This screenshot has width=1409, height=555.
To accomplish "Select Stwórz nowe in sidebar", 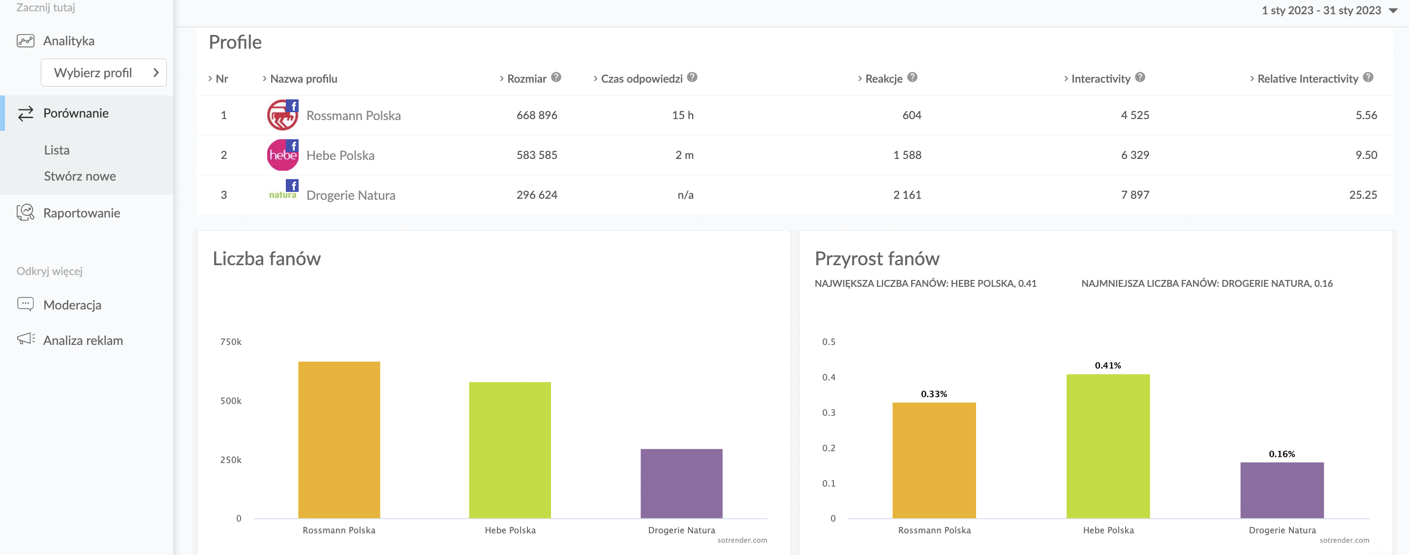I will 80,176.
